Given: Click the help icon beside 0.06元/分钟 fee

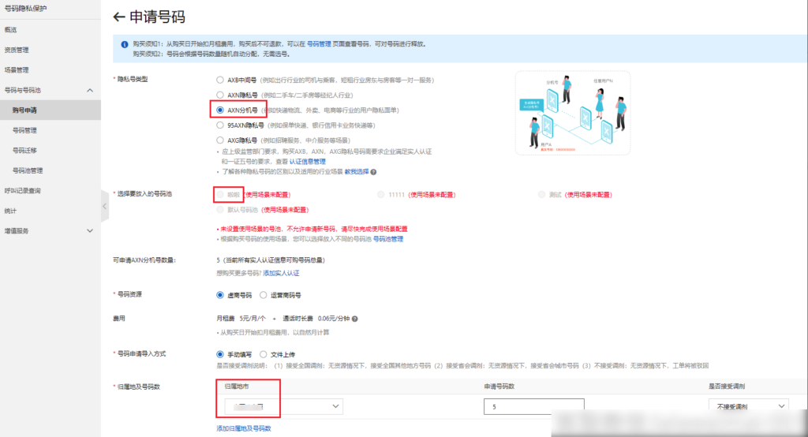Looking at the screenshot, I should (356, 319).
